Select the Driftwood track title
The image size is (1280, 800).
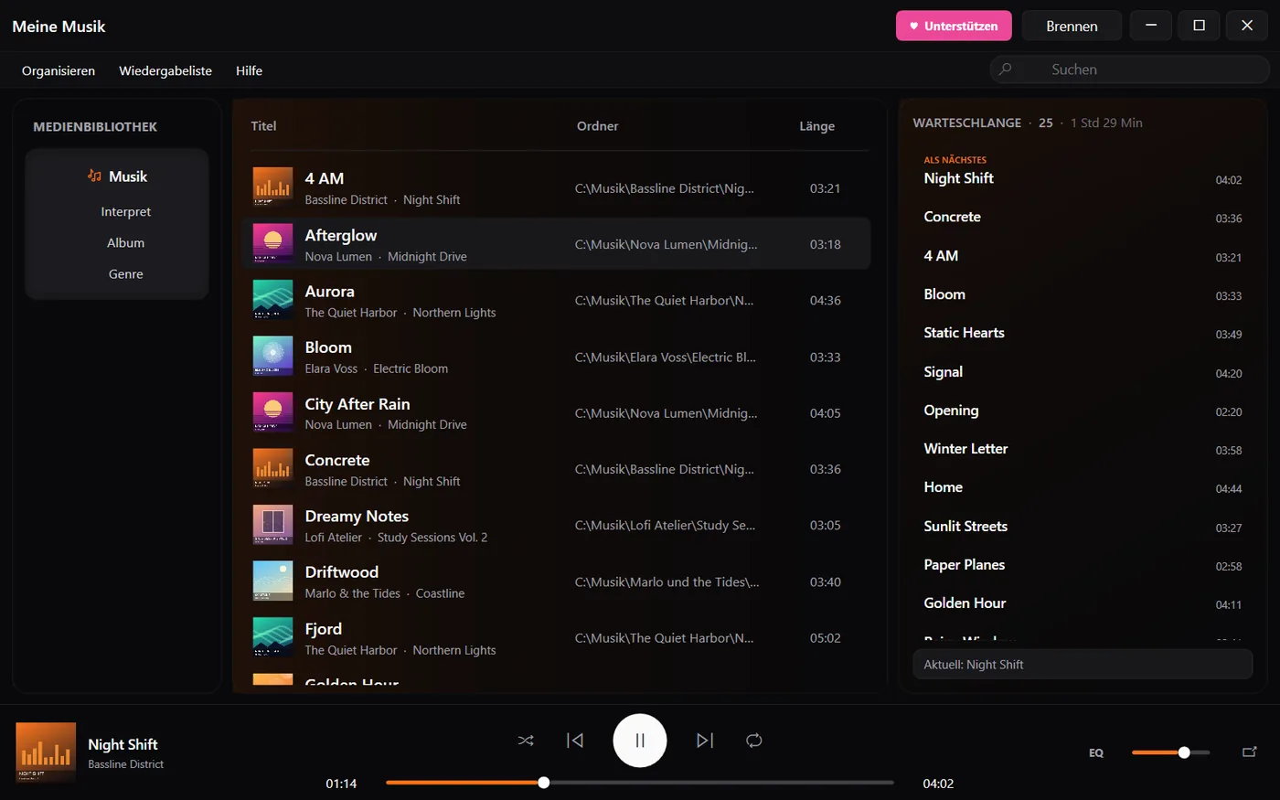(342, 572)
